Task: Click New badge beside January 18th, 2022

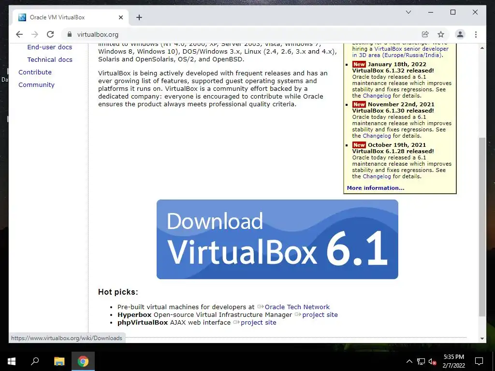Action: coord(359,64)
